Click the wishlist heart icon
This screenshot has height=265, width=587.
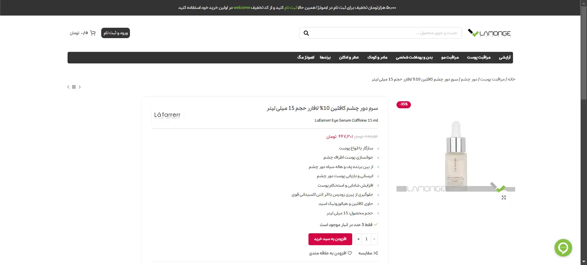coord(350,253)
